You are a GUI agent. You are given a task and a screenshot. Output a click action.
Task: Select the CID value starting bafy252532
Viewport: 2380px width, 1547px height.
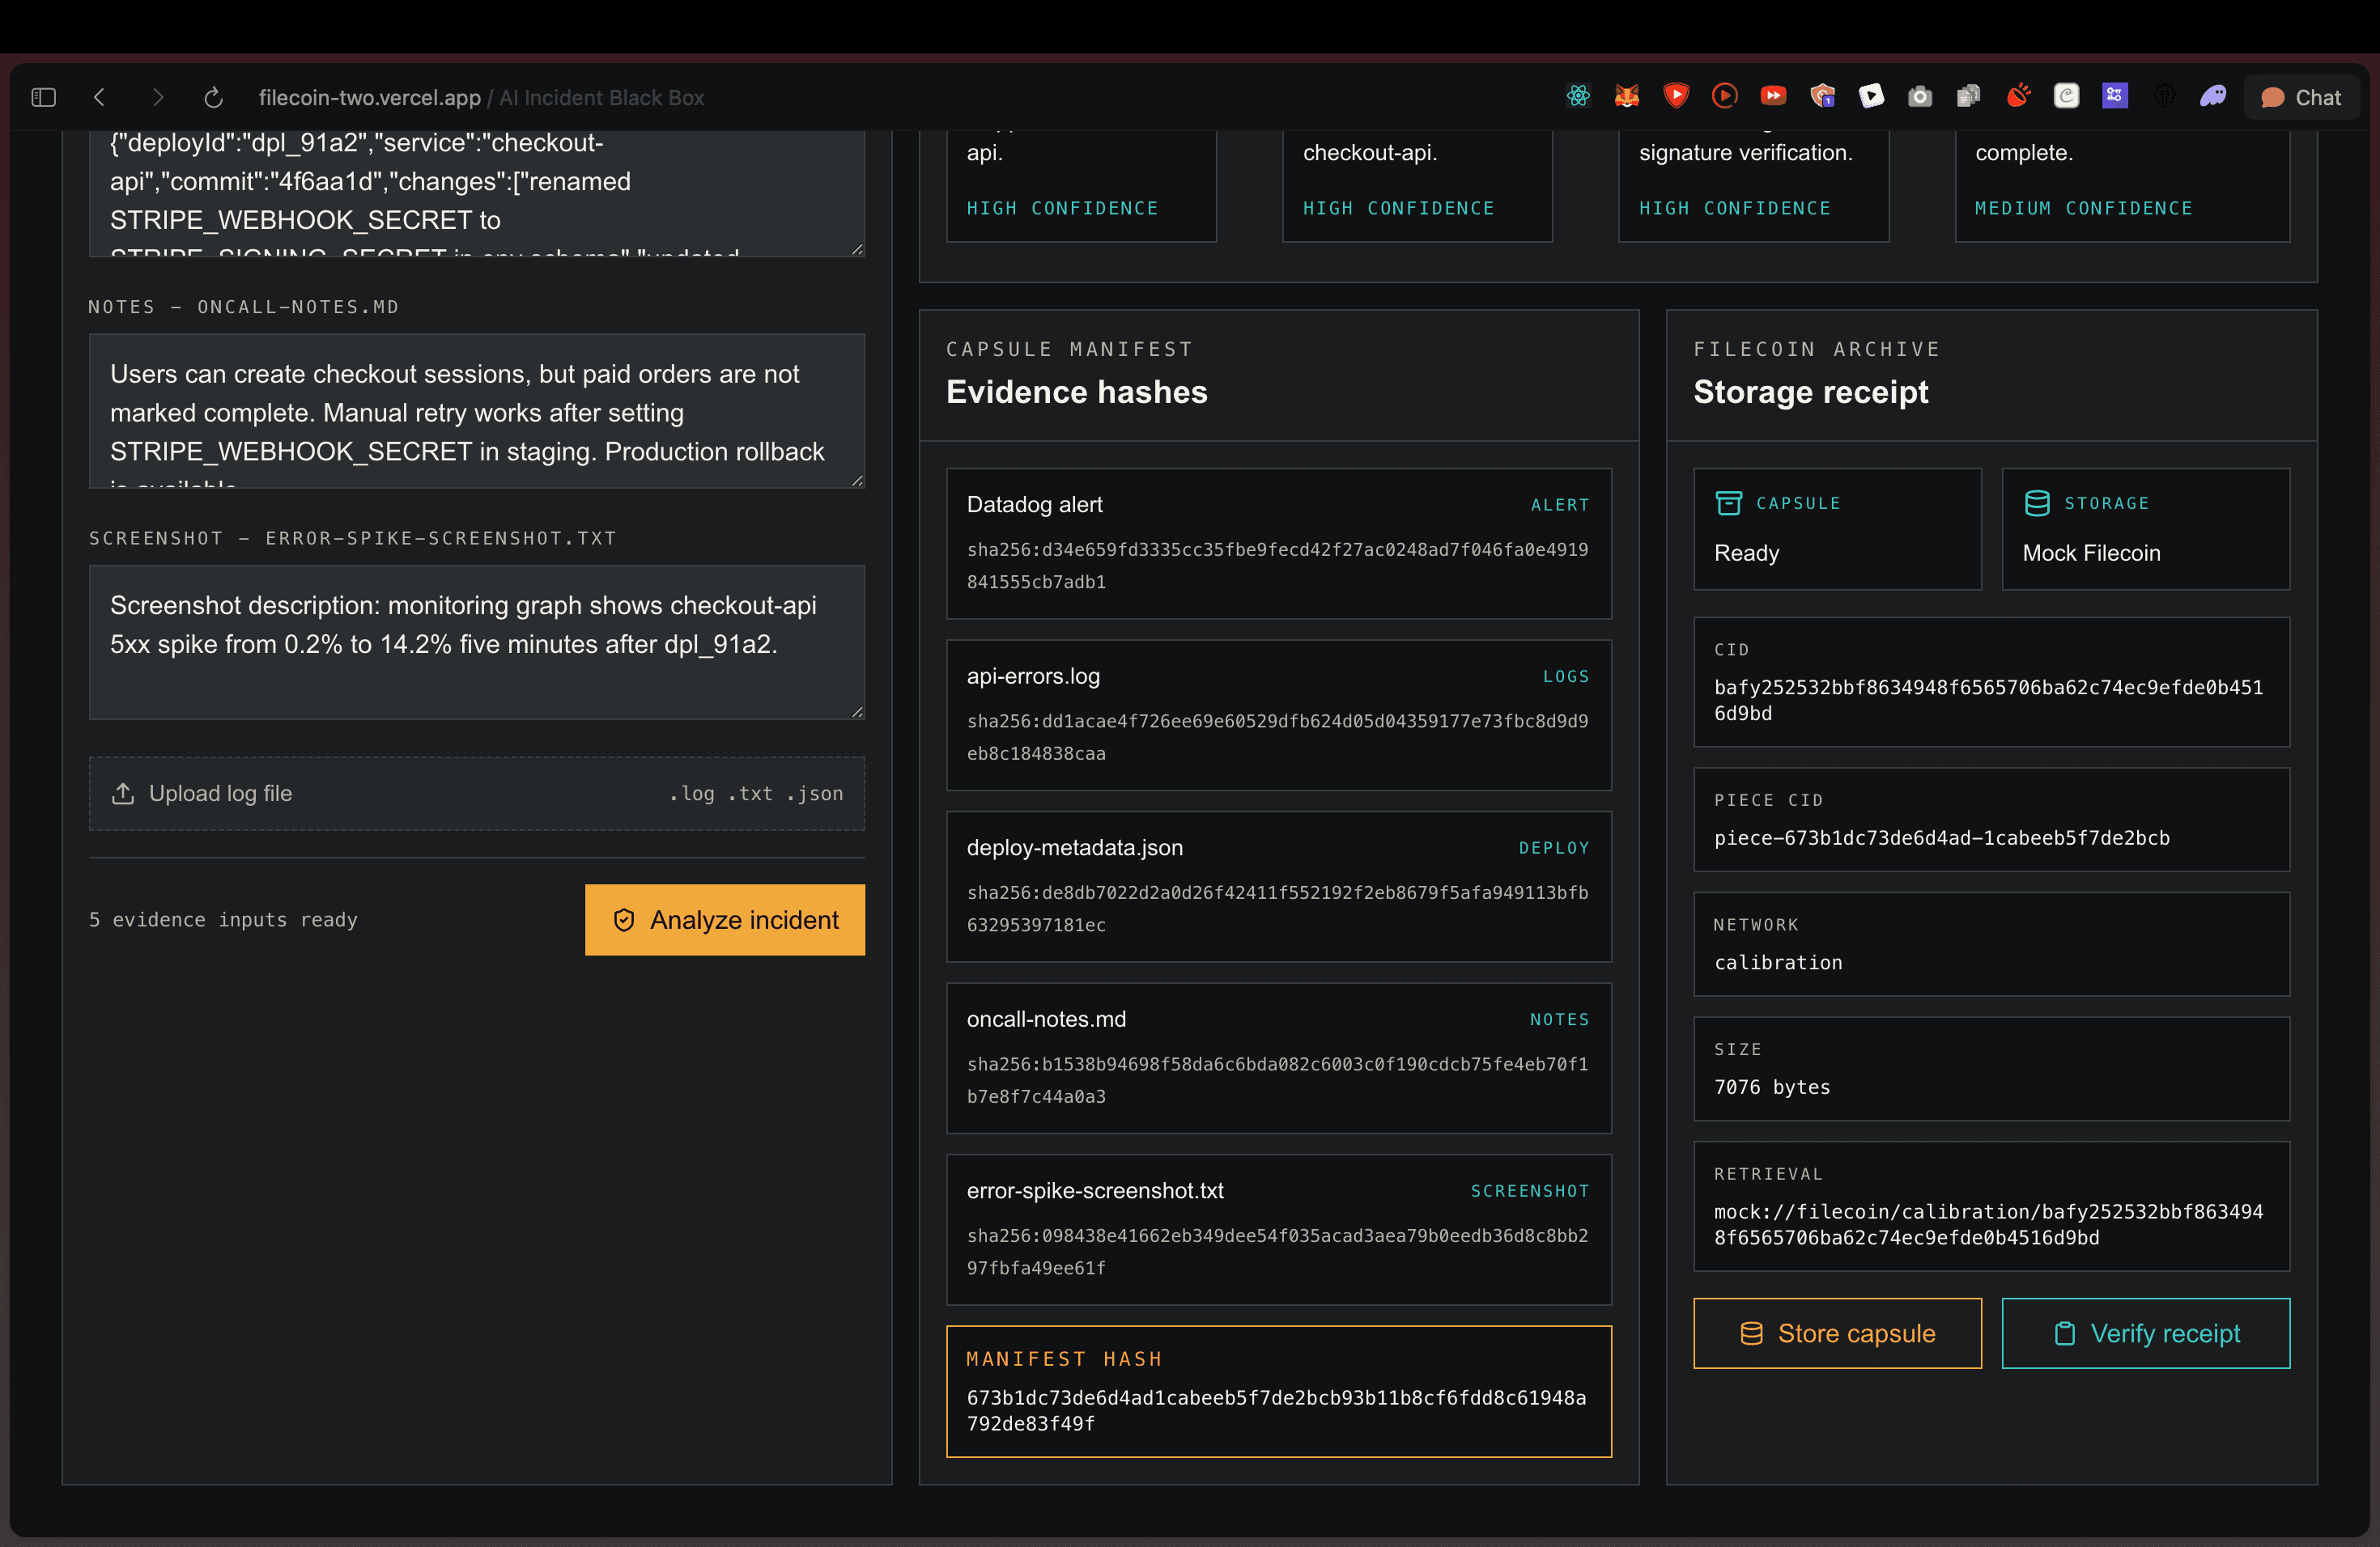pos(1988,701)
